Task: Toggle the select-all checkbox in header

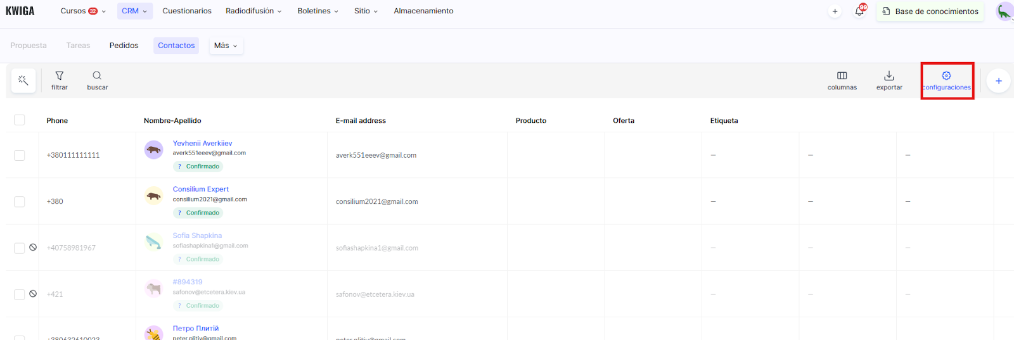Action: click(x=20, y=120)
